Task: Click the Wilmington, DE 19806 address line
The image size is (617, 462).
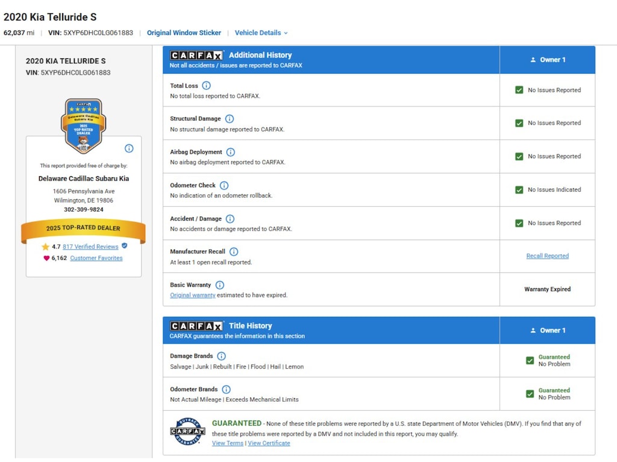Action: click(x=83, y=200)
